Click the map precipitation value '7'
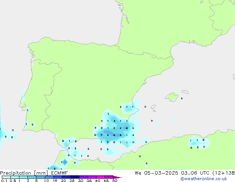 (102, 135)
